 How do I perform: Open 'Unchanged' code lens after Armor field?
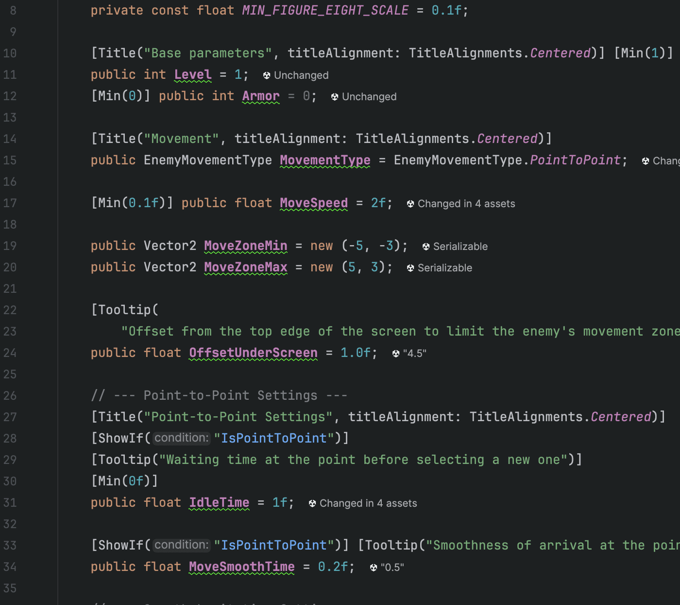369,97
